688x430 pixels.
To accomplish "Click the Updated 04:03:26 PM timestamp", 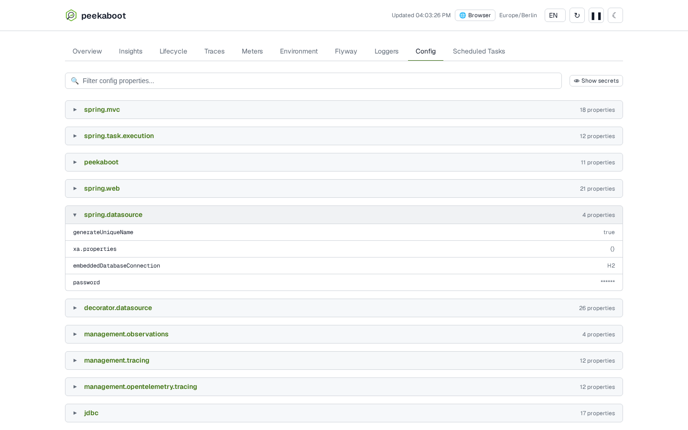I will pos(421,15).
